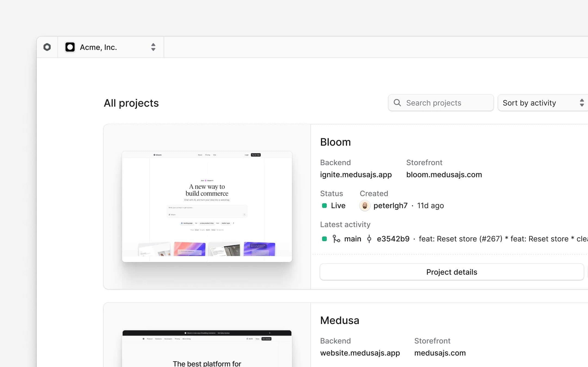
Task: Open storefront link bloom.medusajs.com
Action: [444, 175]
